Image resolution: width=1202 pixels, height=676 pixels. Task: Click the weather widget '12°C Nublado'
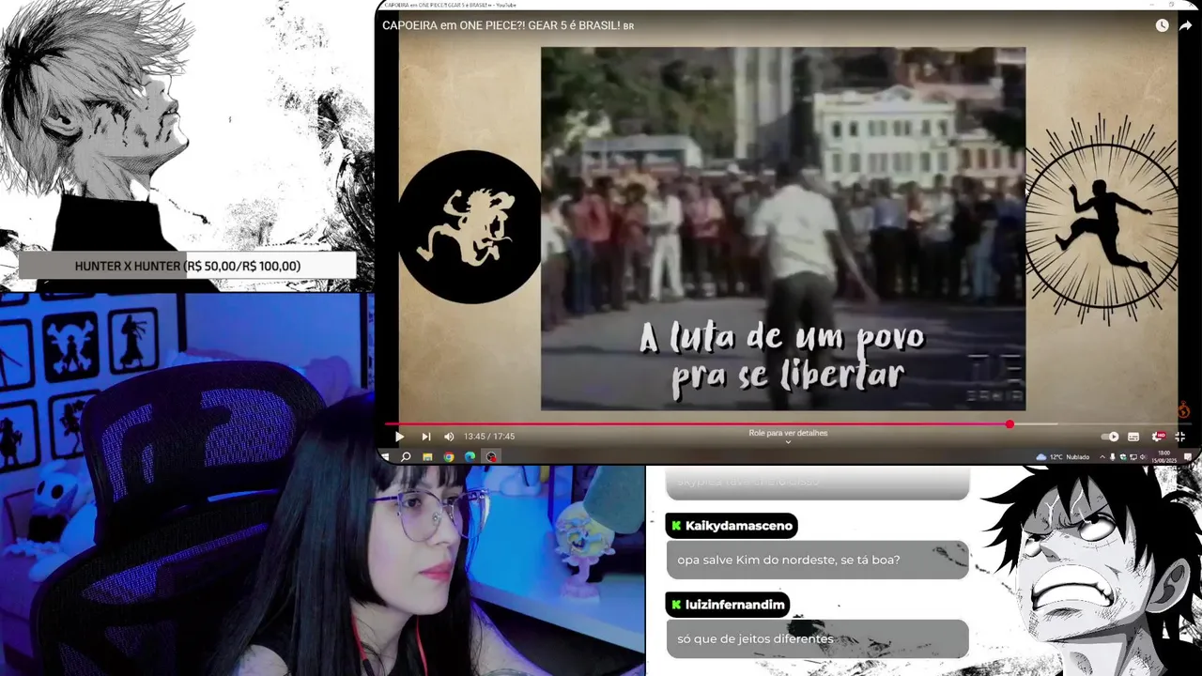[x=1063, y=457]
